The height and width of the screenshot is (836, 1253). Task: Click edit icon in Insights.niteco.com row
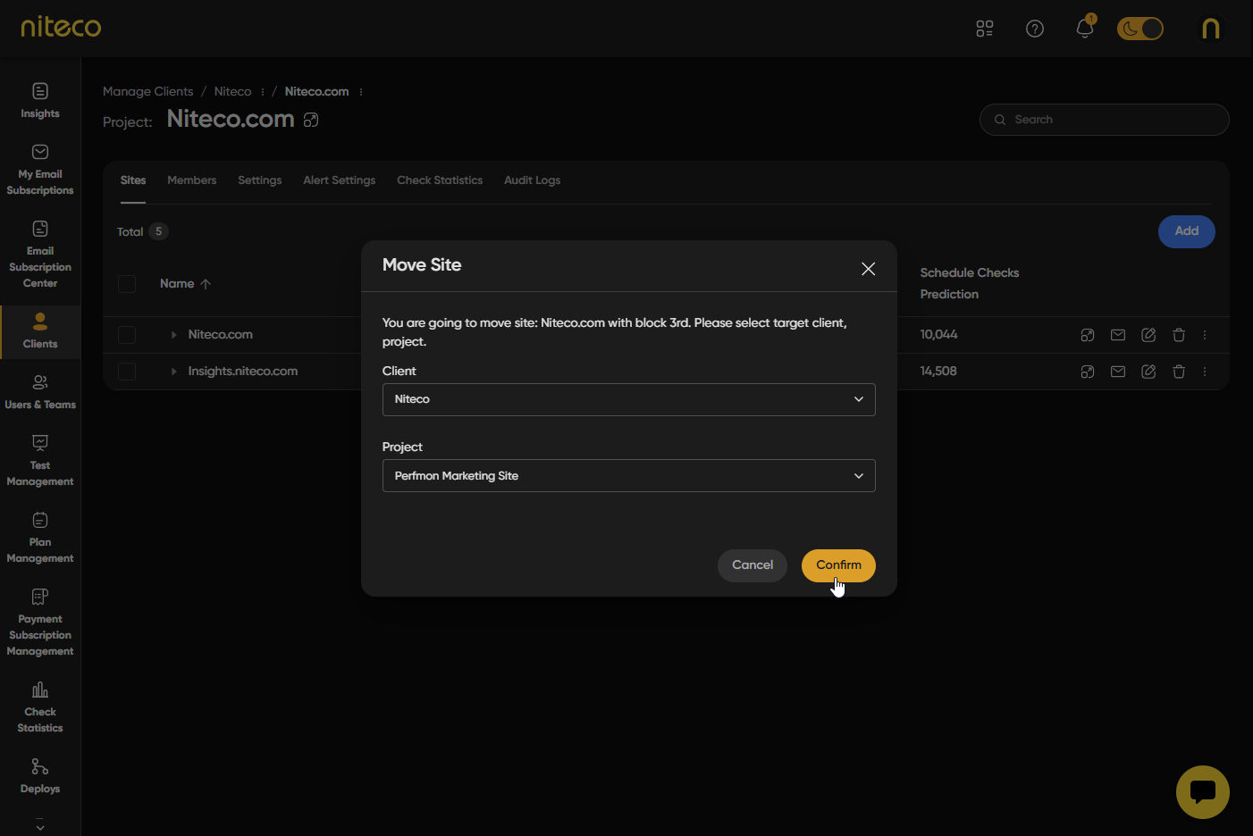click(x=1148, y=372)
